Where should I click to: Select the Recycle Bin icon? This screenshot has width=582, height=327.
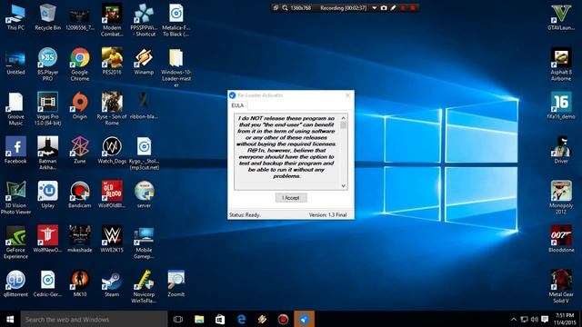(47, 17)
